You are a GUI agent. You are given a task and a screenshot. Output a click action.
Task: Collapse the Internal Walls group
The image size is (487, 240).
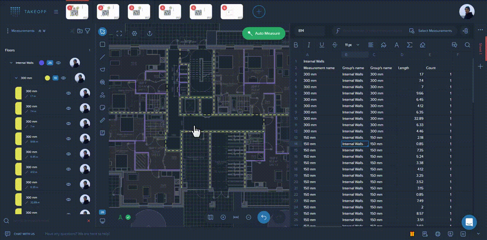[x=11, y=63]
